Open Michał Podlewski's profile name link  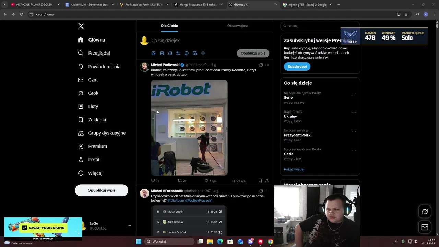165,65
